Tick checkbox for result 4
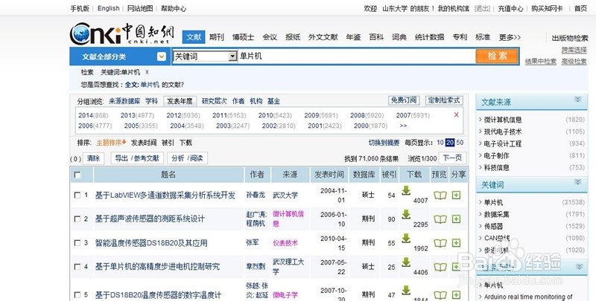The image size is (596, 301). point(77,267)
